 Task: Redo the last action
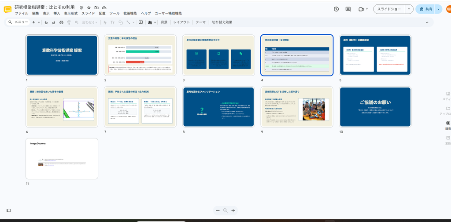click(x=53, y=22)
